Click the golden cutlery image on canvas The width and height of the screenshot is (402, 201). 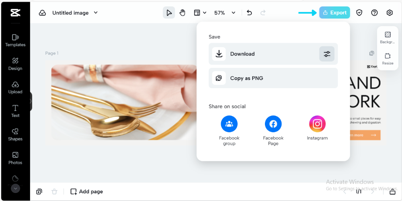point(124,102)
